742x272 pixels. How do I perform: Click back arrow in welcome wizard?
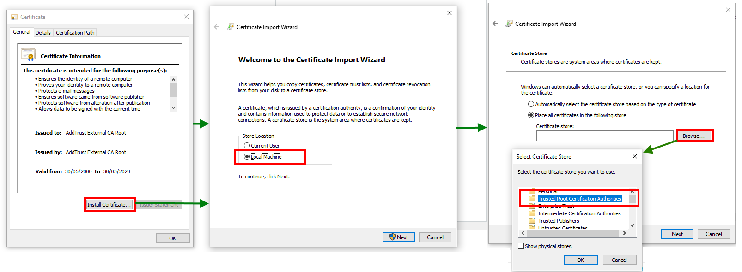click(217, 27)
